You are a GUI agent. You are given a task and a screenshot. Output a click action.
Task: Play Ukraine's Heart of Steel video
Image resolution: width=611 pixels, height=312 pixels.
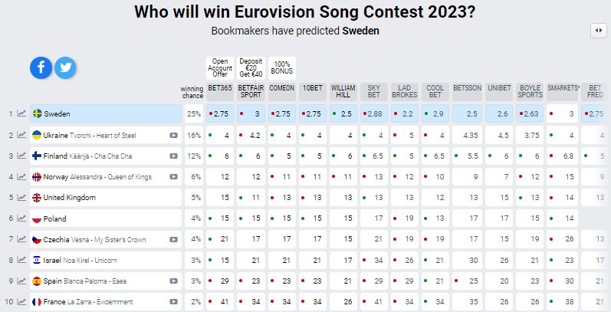point(173,135)
